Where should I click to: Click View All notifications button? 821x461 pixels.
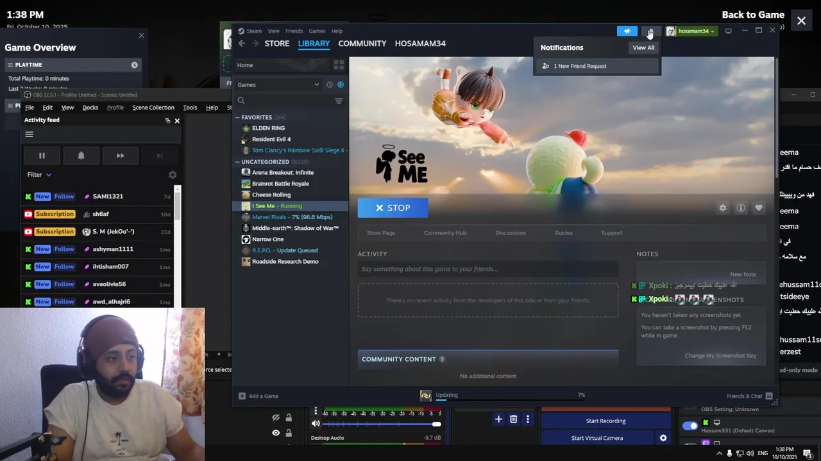(x=643, y=47)
